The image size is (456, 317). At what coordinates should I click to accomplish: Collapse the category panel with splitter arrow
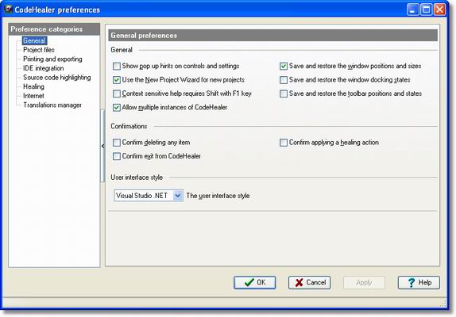[102, 146]
